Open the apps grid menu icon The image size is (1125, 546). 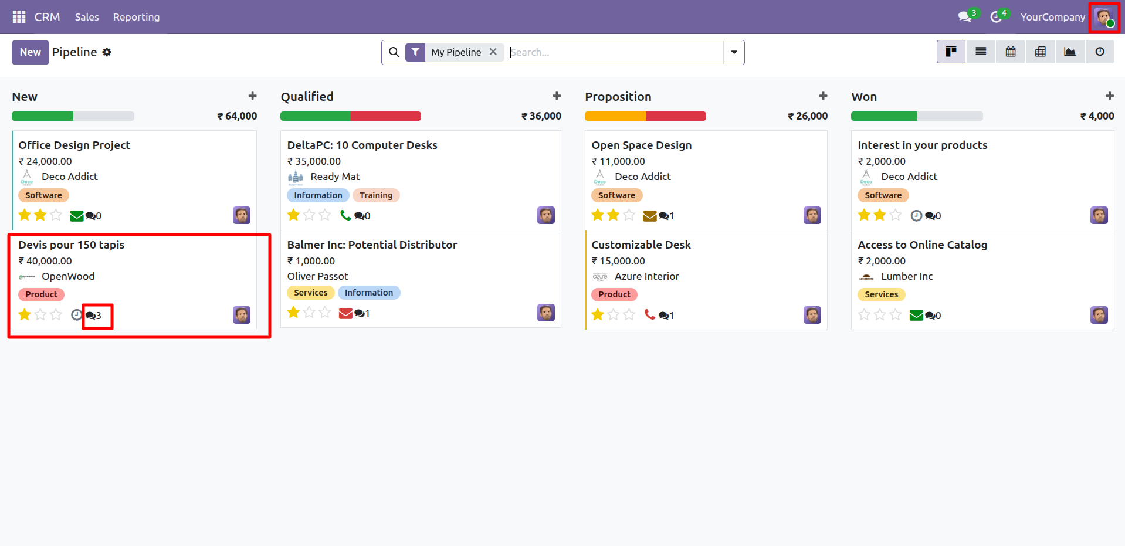pos(19,17)
